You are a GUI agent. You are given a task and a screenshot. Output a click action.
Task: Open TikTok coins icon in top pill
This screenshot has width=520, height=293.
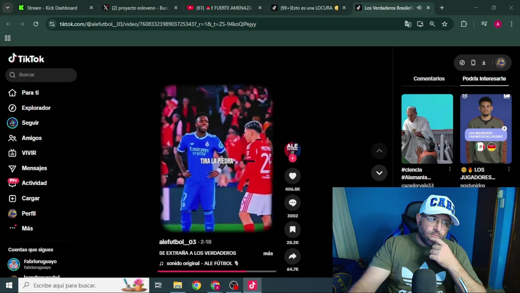[462, 63]
